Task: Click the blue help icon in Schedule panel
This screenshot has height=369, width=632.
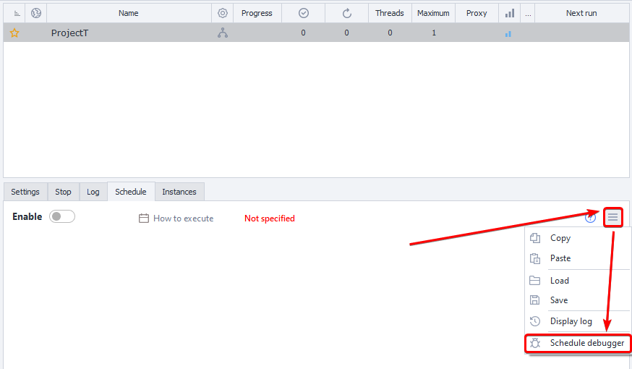Action: (x=591, y=217)
